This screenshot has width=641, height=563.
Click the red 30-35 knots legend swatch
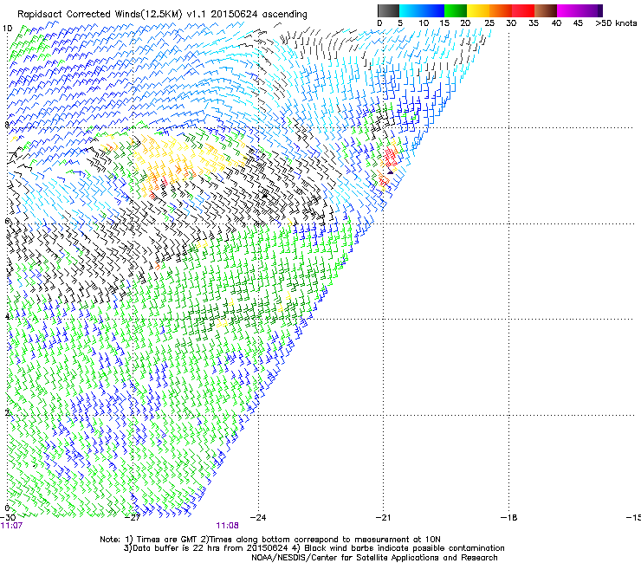tap(523, 10)
